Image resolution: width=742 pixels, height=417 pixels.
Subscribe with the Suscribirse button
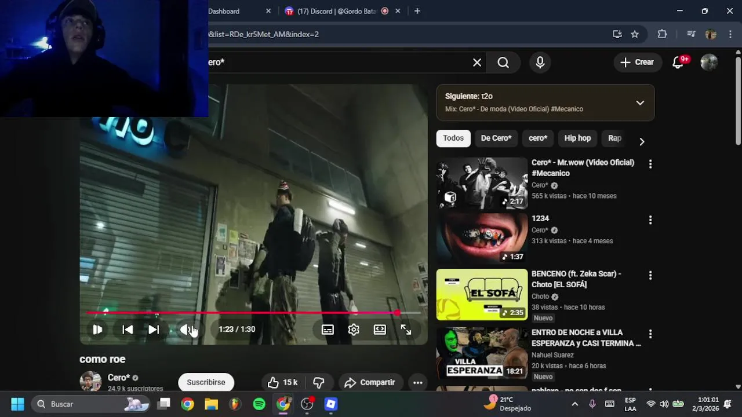pos(206,382)
